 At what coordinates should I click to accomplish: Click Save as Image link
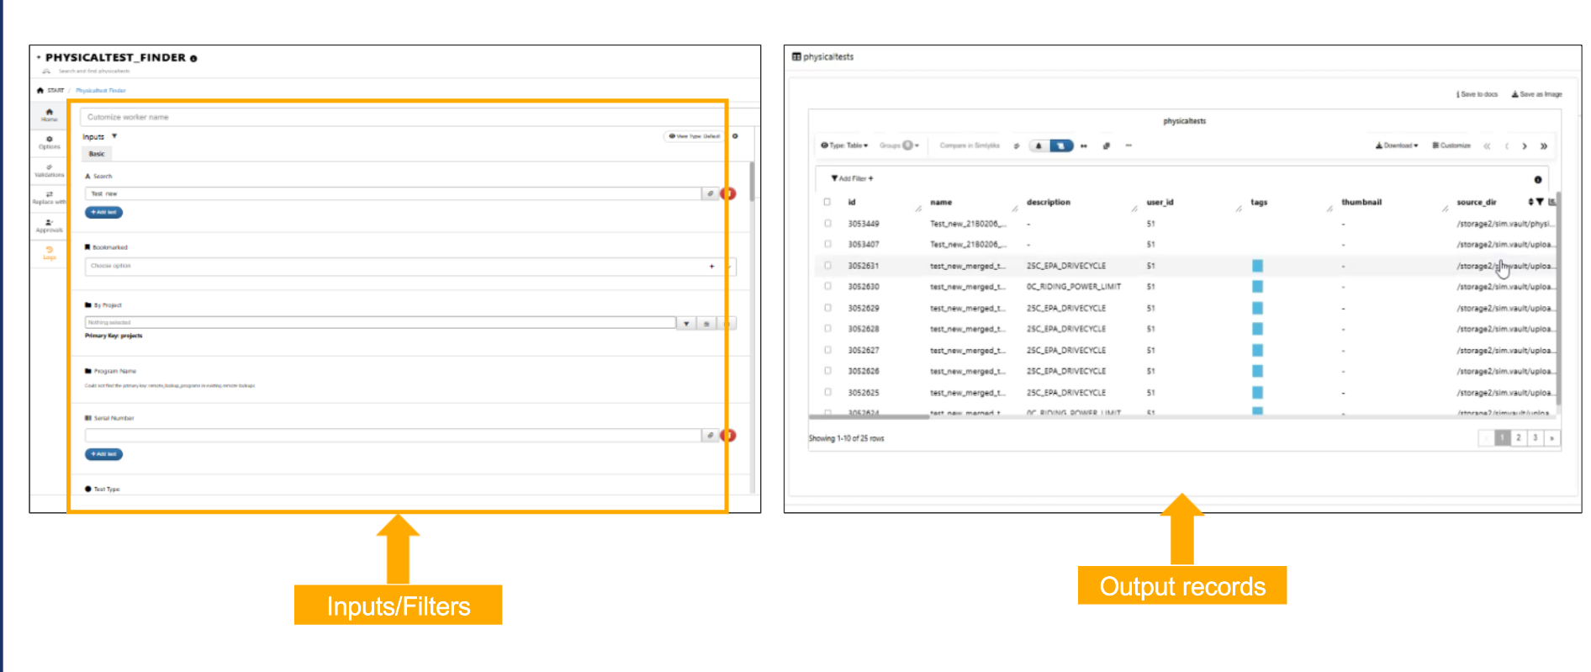pyautogui.click(x=1536, y=94)
